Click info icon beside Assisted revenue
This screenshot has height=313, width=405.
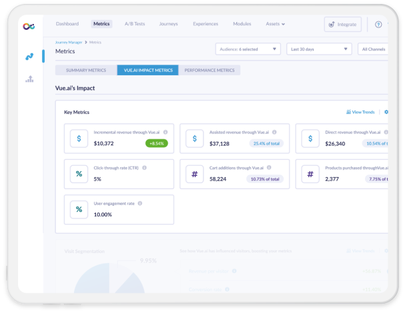click(274, 132)
